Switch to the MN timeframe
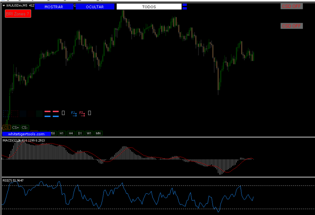This screenshot has width=315, height=215. pyautogui.click(x=98, y=133)
